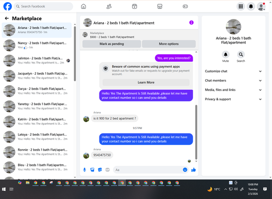Open the account profile menu
This screenshot has width=272, height=199.
pos(261,7)
